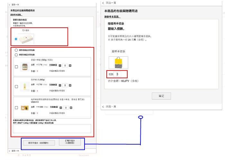Check the 柚子蜜 1,000g checkbox

pos(16,86)
